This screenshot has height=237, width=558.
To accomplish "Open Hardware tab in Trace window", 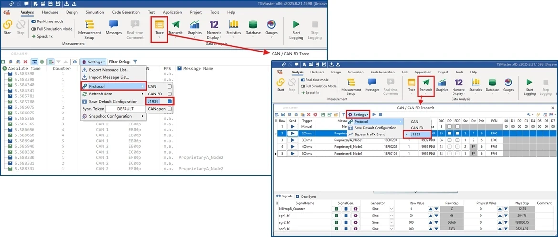I will (x=50, y=12).
